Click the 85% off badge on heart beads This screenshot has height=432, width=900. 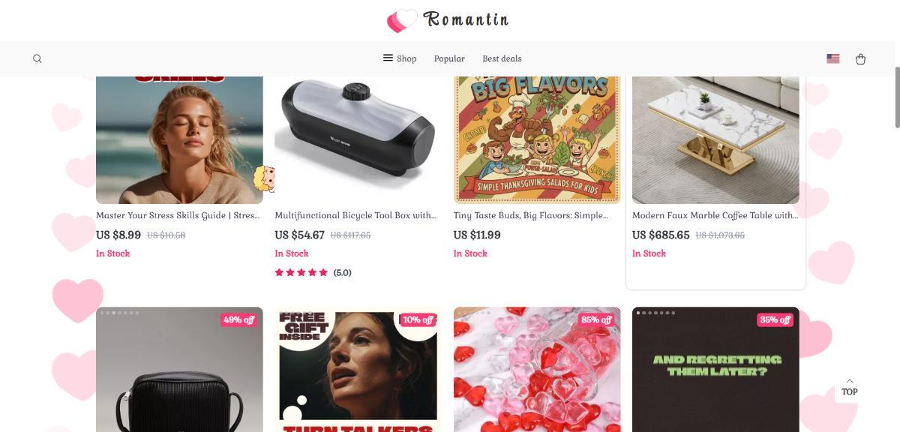pos(596,319)
